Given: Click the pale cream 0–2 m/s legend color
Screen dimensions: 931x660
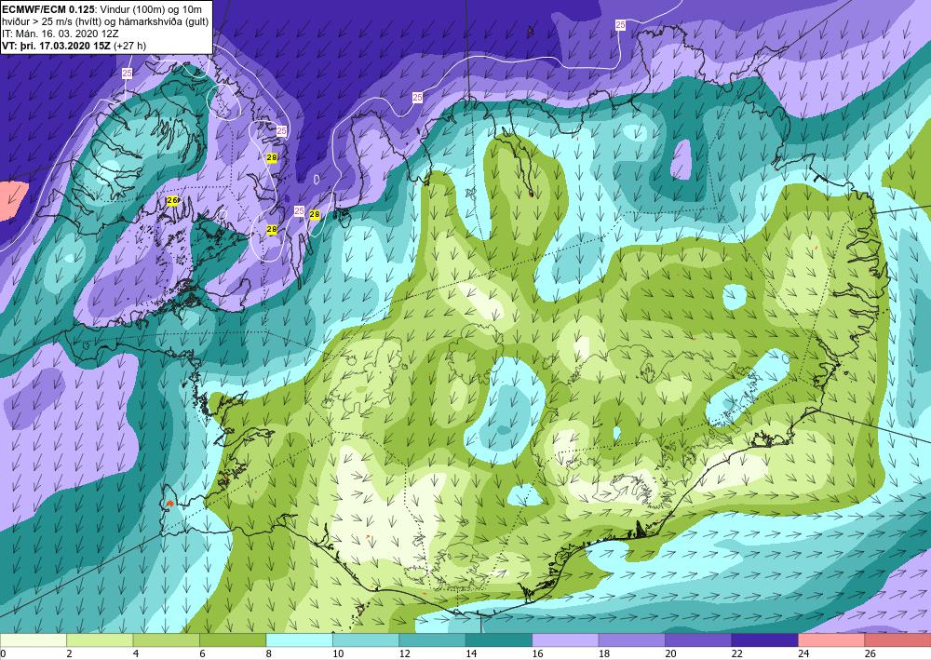Looking at the screenshot, I should (34, 640).
